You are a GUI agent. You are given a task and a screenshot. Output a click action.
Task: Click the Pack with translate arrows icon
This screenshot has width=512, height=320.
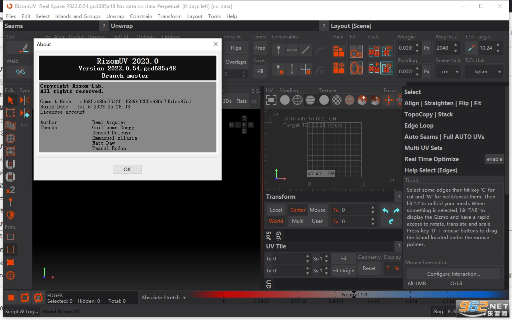click(339, 68)
